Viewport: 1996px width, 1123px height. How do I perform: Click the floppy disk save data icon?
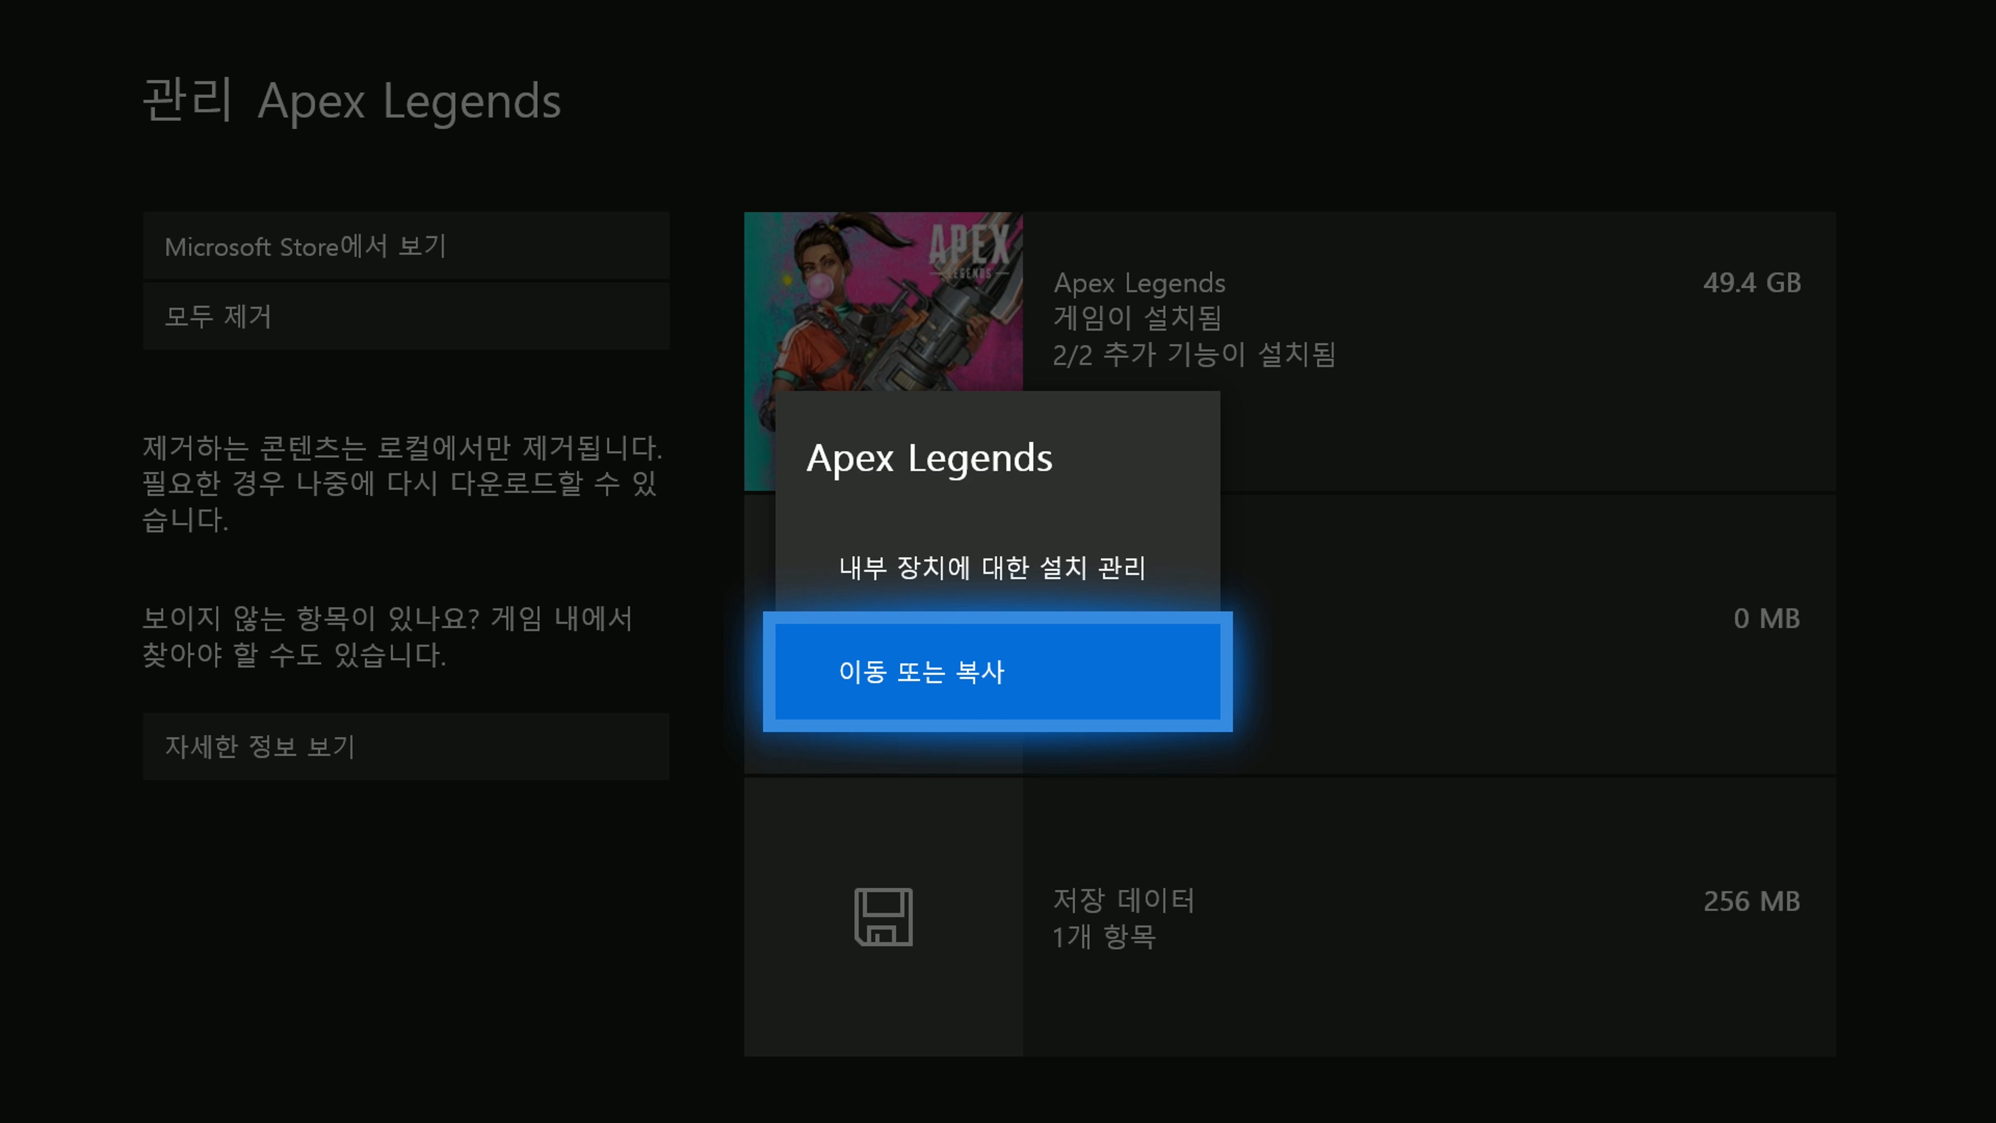coord(883,917)
